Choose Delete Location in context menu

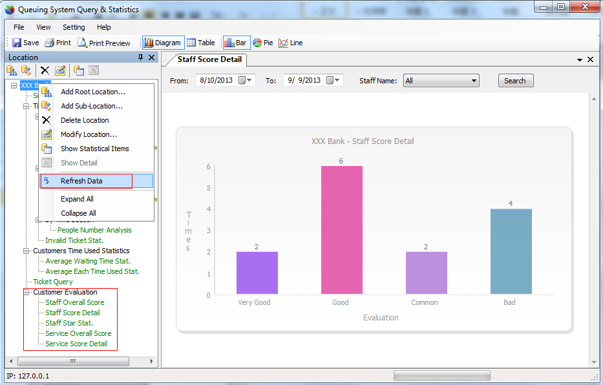tap(96, 120)
